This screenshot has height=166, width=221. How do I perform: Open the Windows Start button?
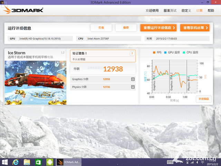[5, 162]
